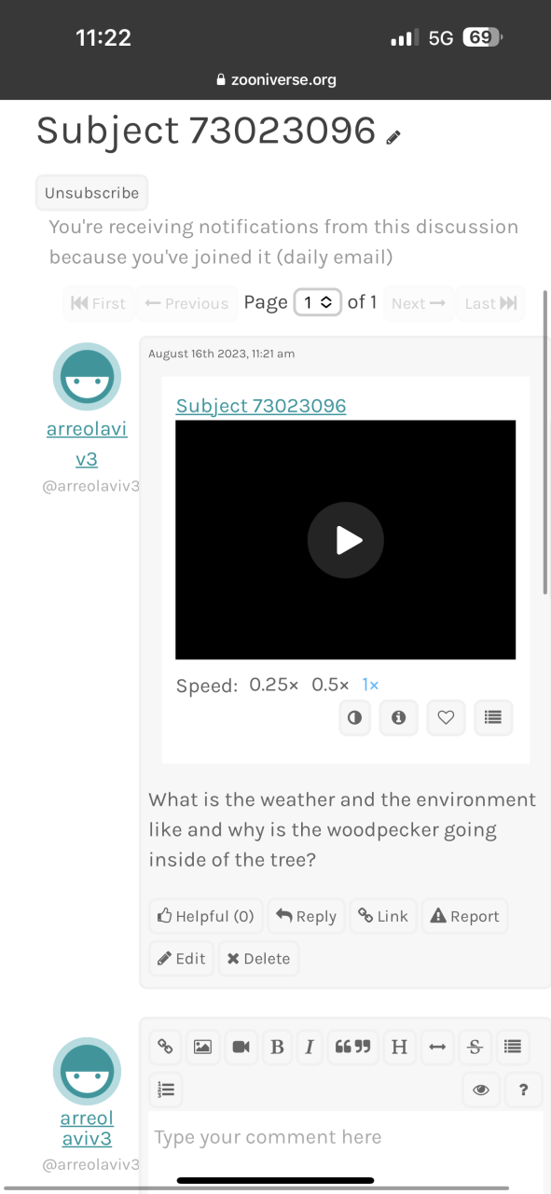Toggle the invert colors icon under video
Viewport: 551px width, 1194px height.
pos(355,717)
